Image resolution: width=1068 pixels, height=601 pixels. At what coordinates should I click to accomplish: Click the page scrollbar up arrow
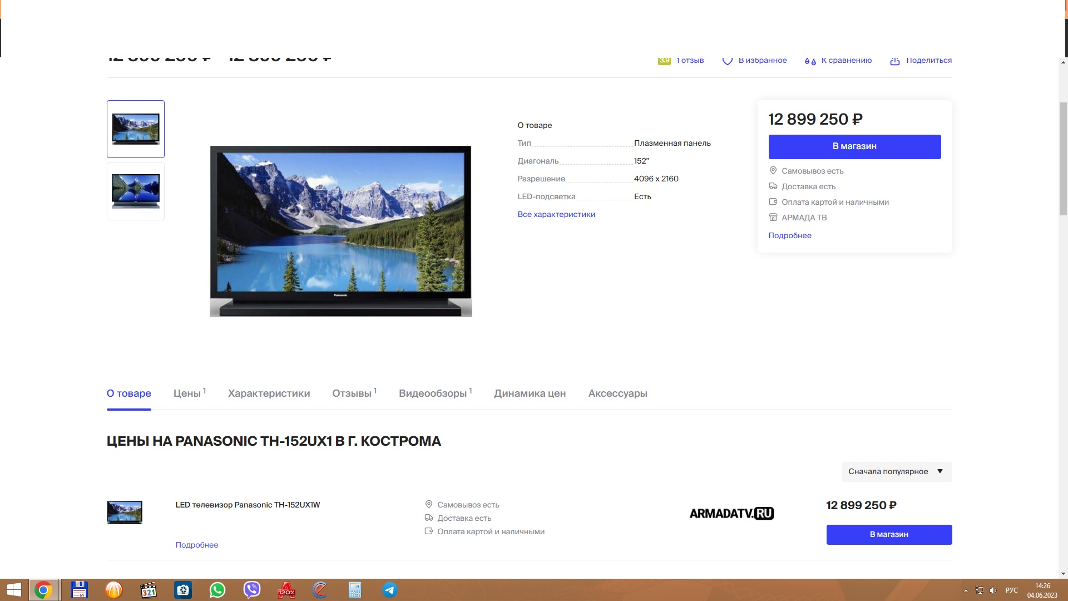1063,62
